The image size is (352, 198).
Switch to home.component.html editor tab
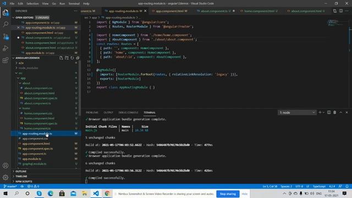[x=260, y=11]
